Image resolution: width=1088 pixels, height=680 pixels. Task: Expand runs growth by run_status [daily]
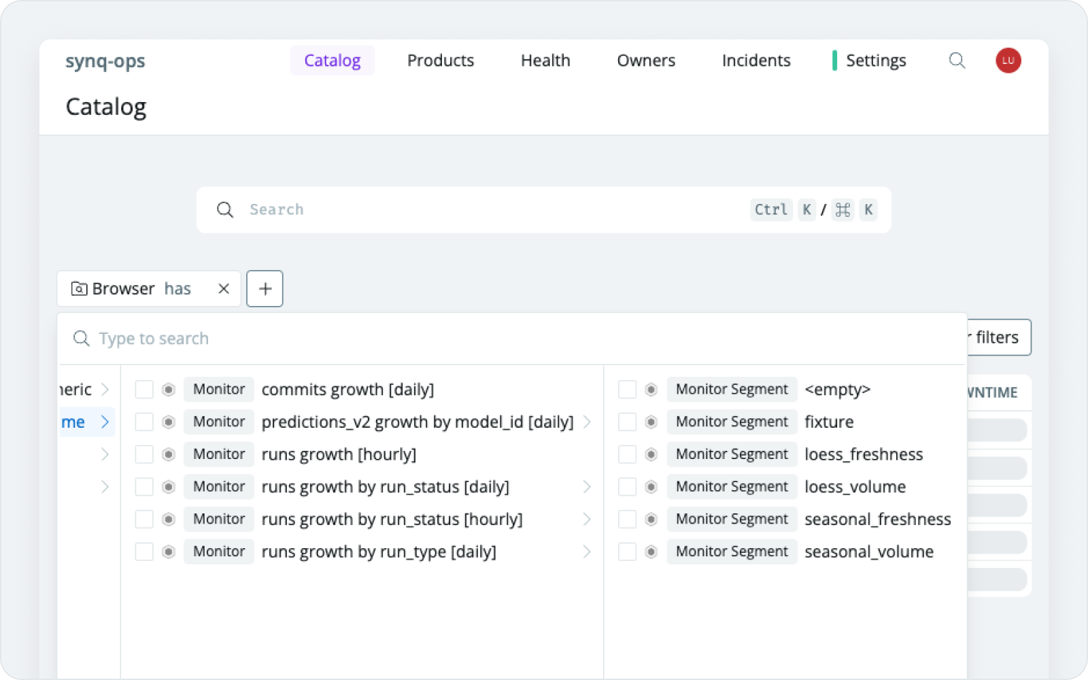(587, 486)
